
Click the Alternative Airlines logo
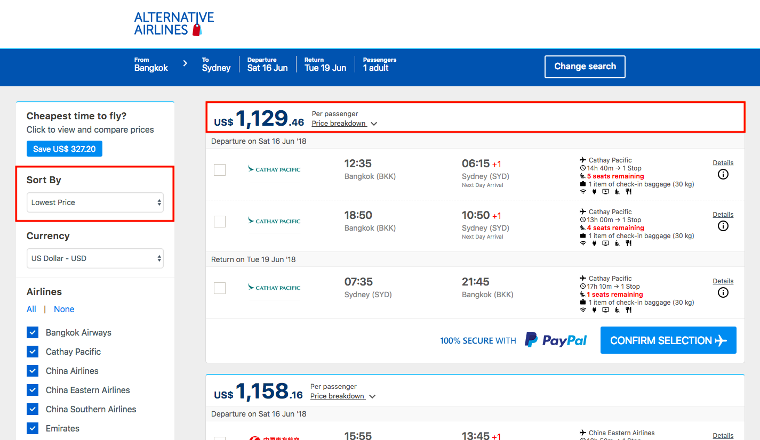click(174, 24)
